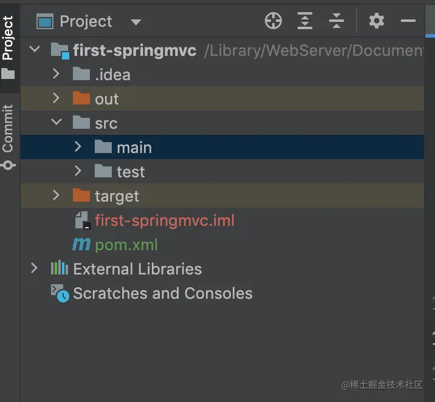435x402 pixels.
Task: Open Project panel settings gear
Action: [377, 21]
